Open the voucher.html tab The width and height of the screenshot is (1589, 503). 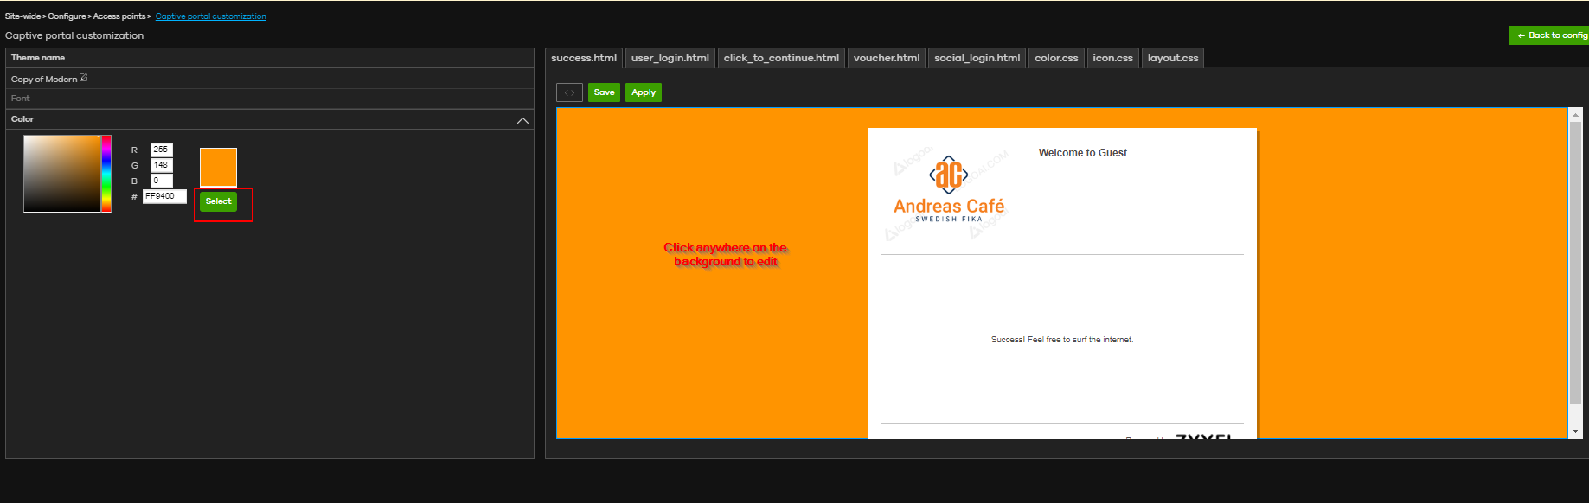click(x=886, y=58)
